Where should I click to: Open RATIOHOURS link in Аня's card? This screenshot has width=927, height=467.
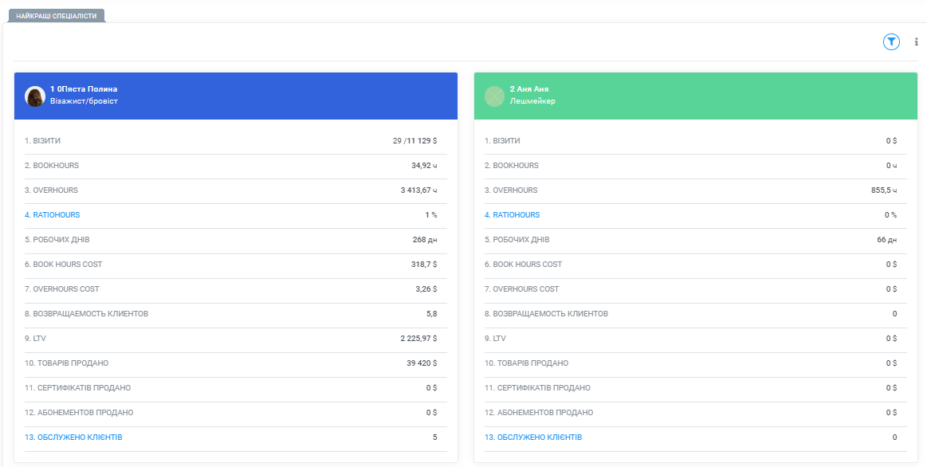(512, 215)
